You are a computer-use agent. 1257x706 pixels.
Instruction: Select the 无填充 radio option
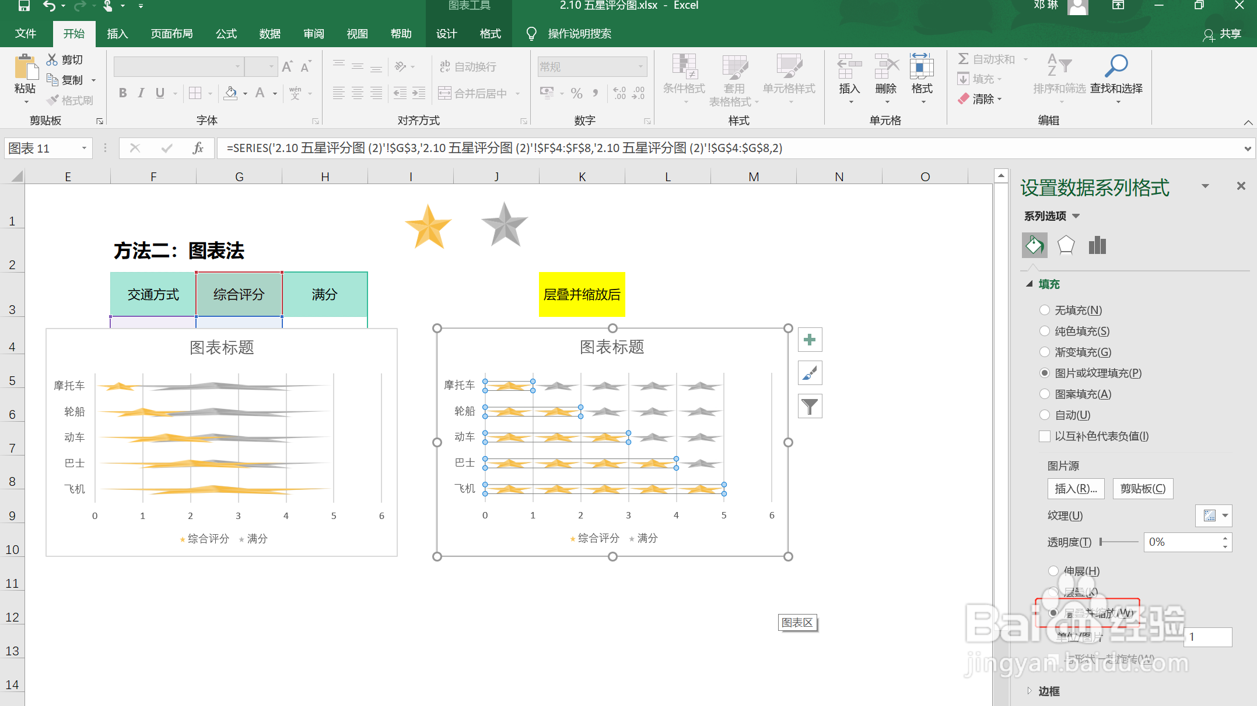click(x=1044, y=310)
